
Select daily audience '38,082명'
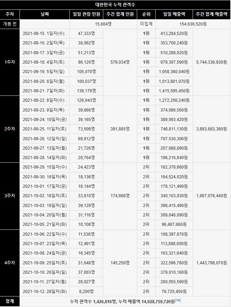point(87,43)
